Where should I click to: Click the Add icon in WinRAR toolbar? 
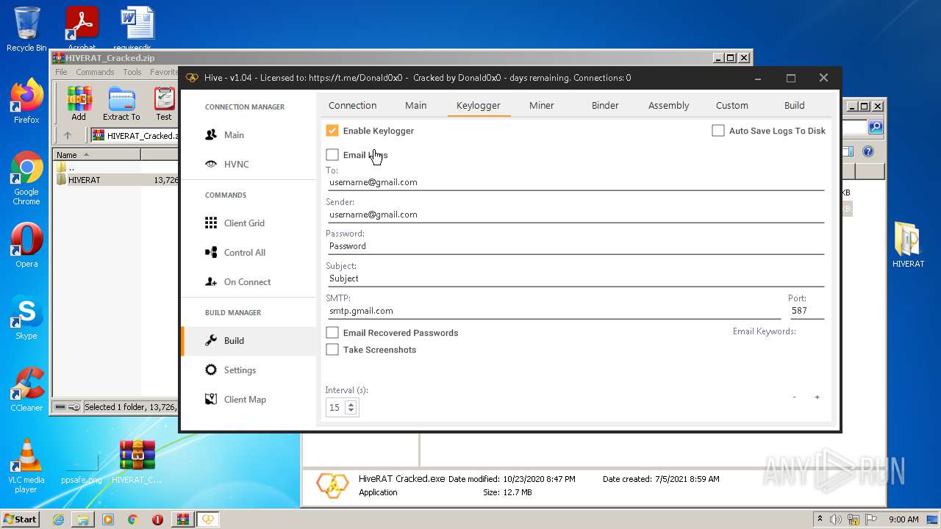(x=79, y=104)
